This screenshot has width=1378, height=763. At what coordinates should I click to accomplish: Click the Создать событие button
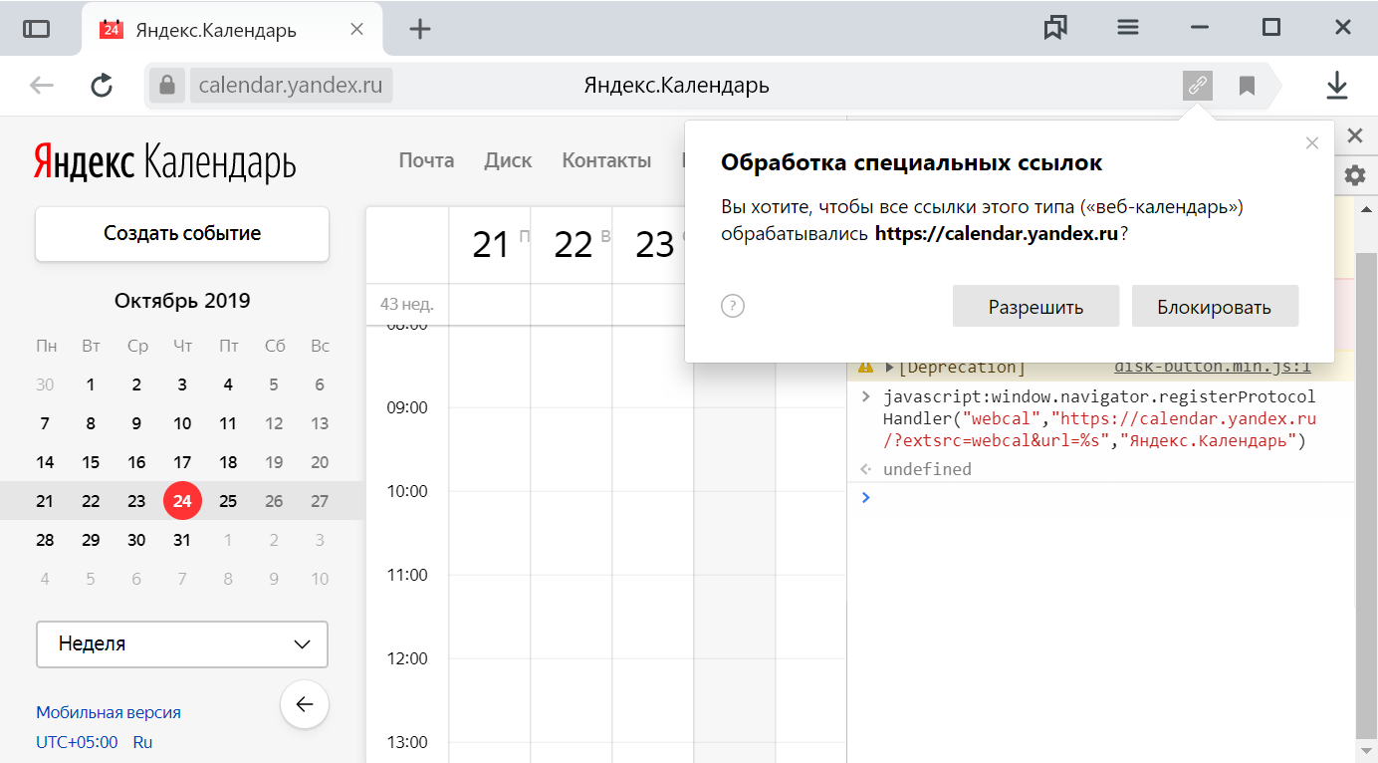[x=182, y=234]
